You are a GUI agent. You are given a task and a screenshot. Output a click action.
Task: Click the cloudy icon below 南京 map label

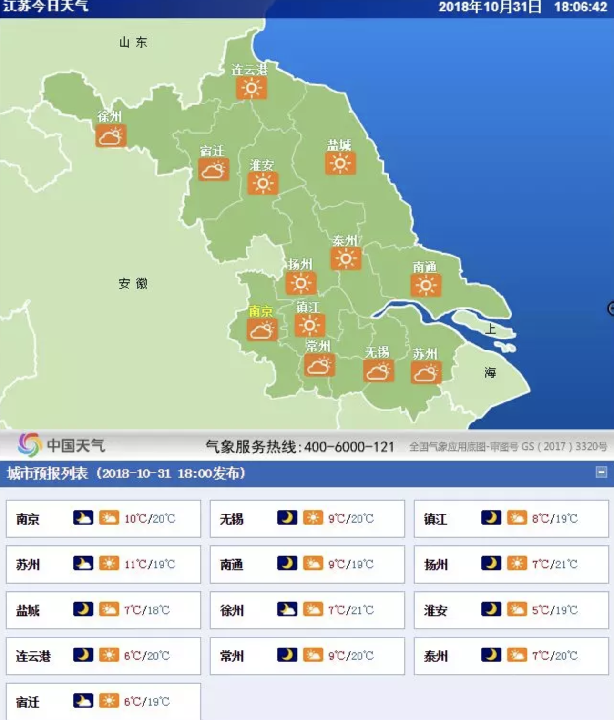click(262, 329)
